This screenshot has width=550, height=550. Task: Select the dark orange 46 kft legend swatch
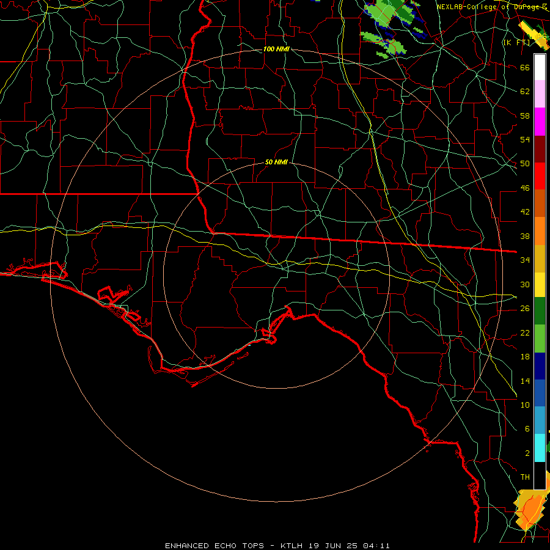540,203
